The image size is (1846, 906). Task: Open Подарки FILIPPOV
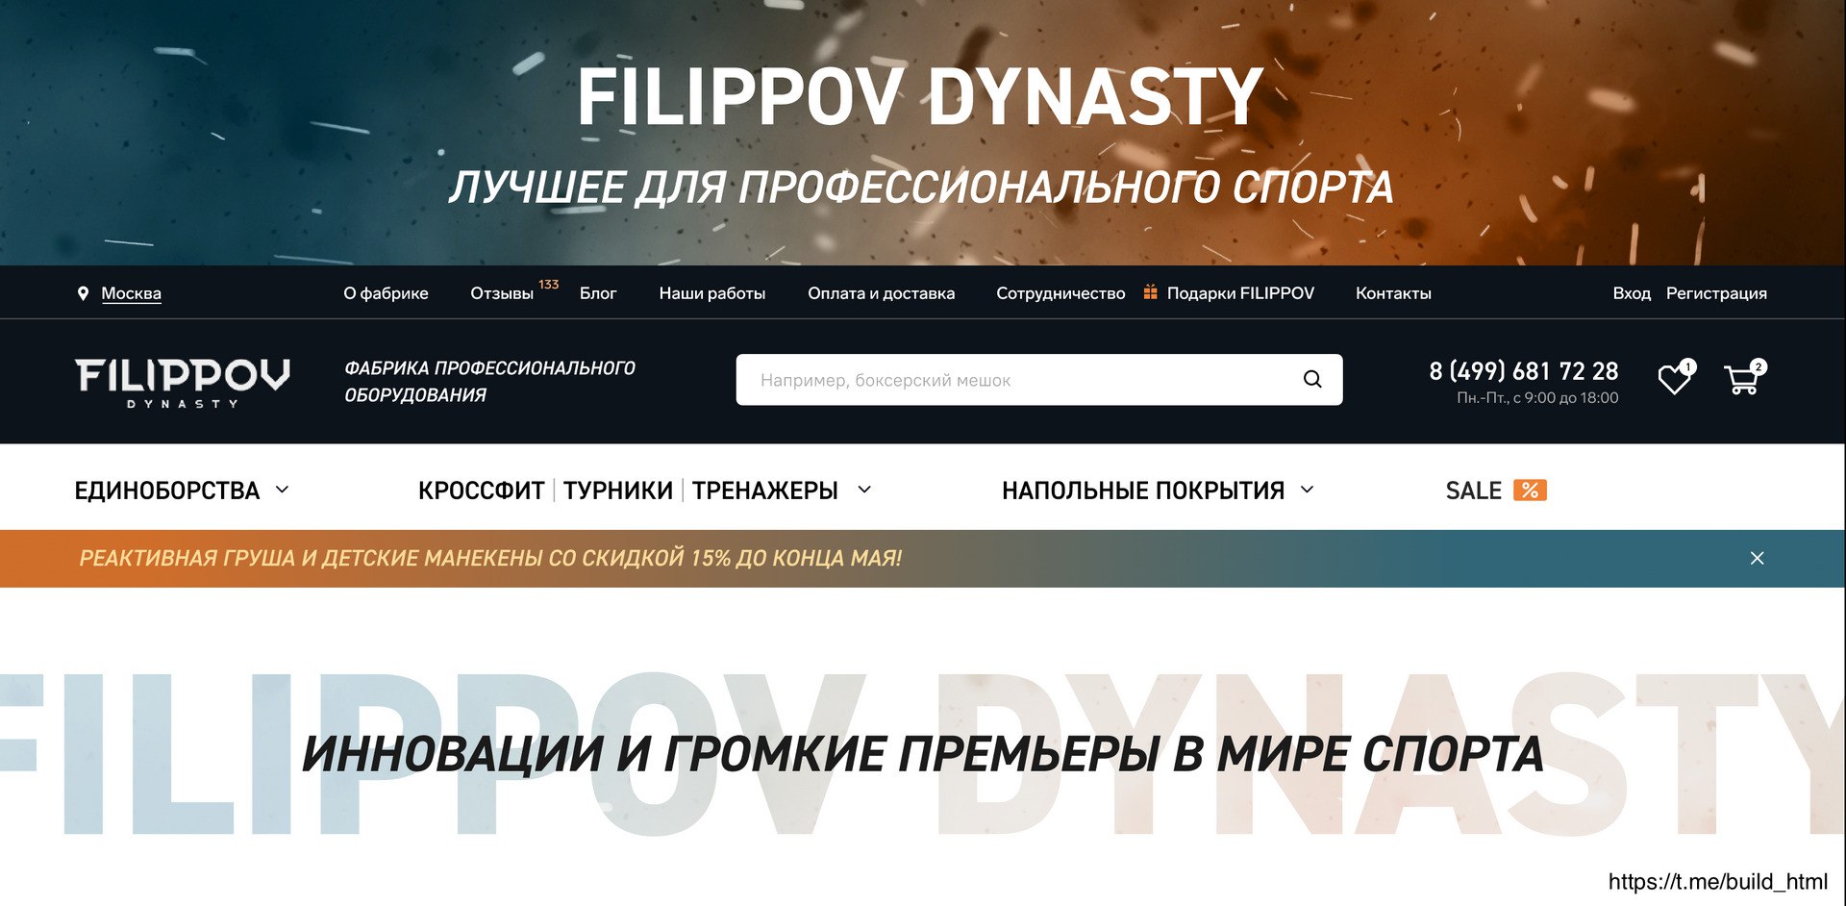[1240, 293]
